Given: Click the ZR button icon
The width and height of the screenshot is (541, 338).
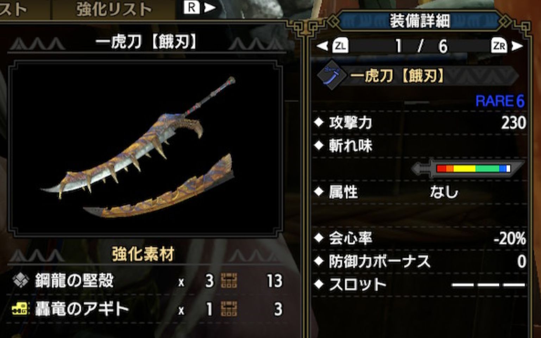Looking at the screenshot, I should point(499,46).
